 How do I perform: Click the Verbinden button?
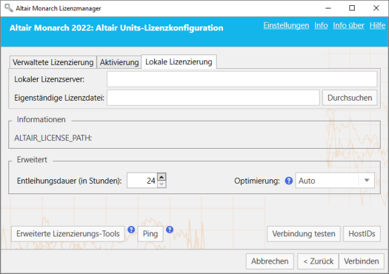(362, 261)
